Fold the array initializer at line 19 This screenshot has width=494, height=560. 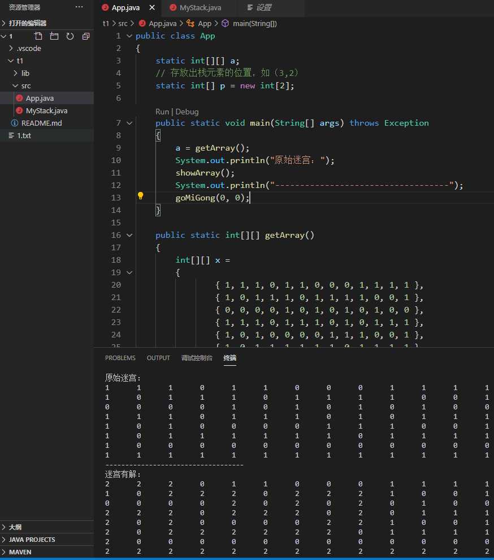(129, 273)
